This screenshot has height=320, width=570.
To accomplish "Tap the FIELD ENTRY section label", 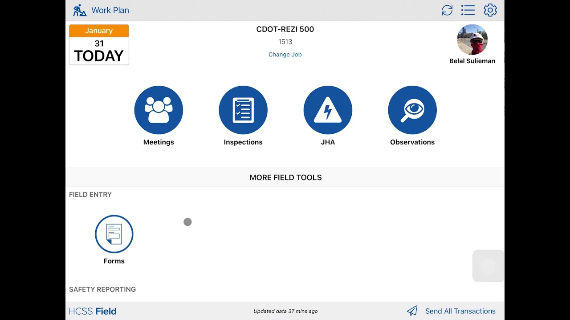I will click(x=90, y=195).
